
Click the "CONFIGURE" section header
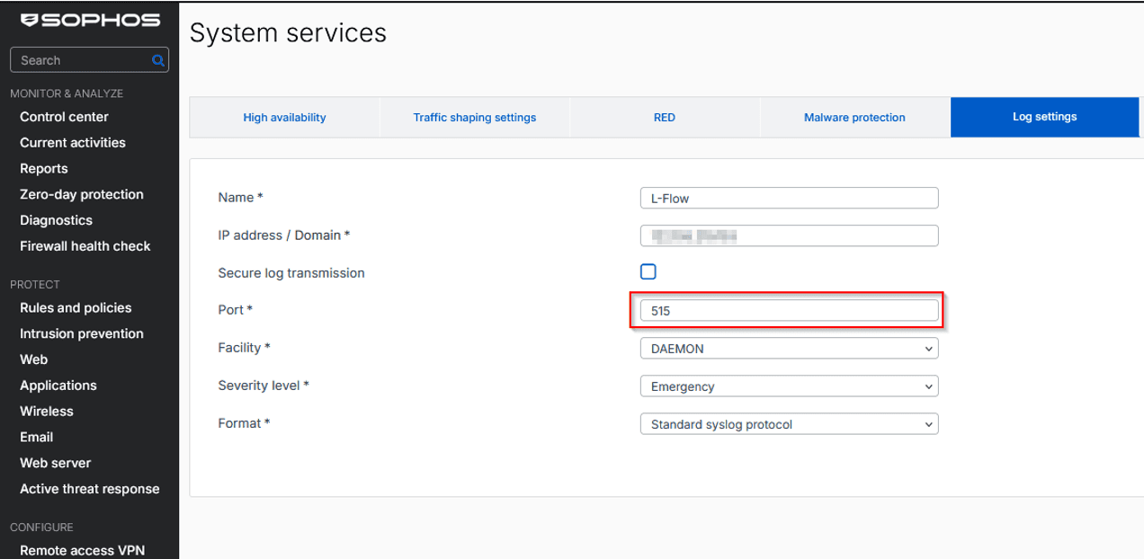click(41, 528)
